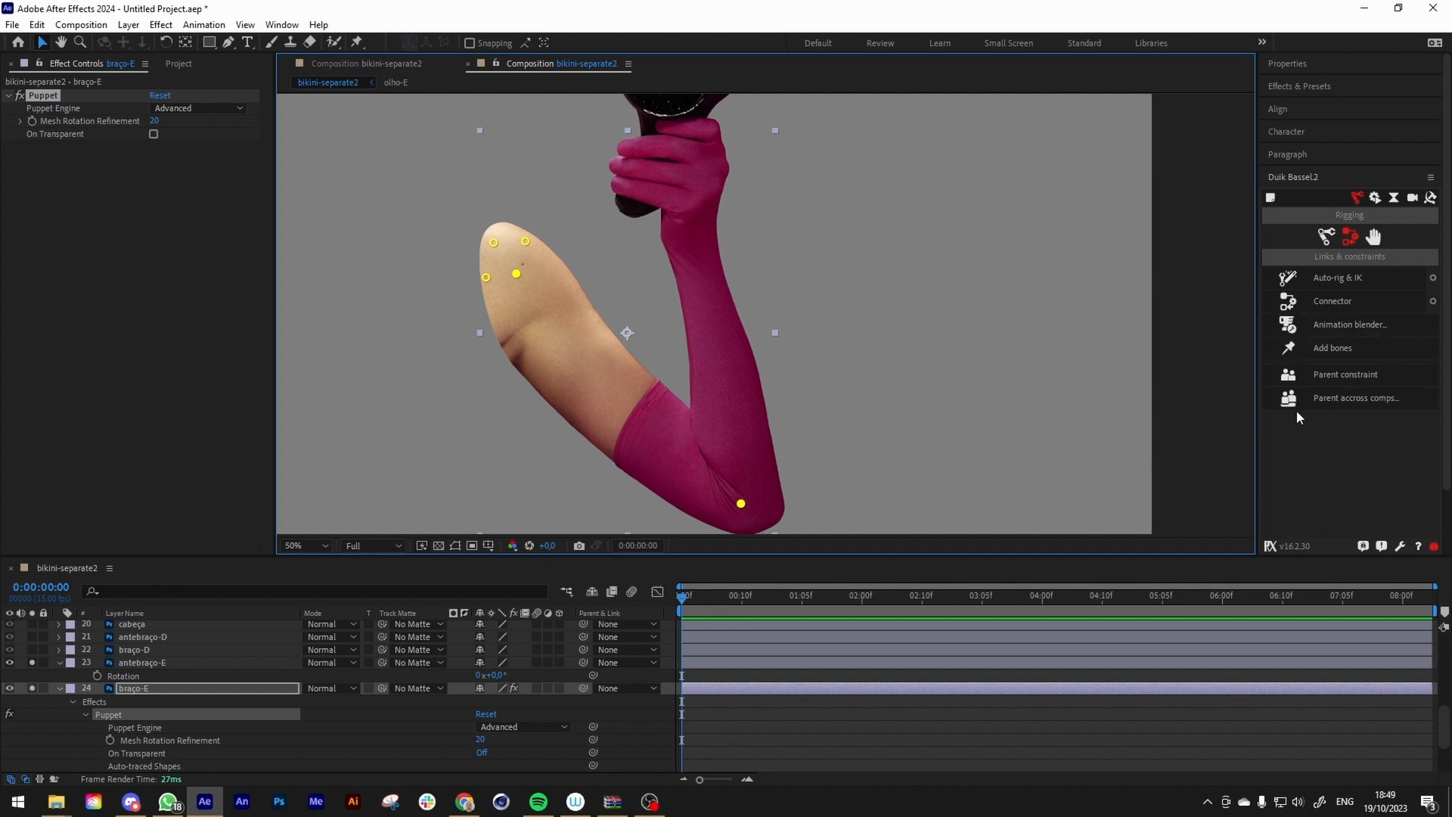The height and width of the screenshot is (817, 1452).
Task: Hide the antebraço-E layer eye
Action: click(x=10, y=663)
